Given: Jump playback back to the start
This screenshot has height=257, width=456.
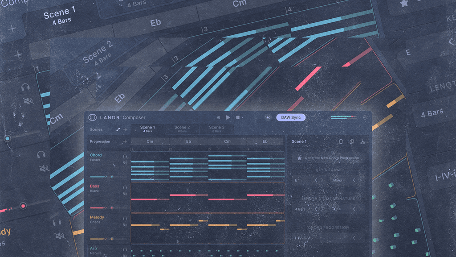Looking at the screenshot, I should tap(218, 117).
